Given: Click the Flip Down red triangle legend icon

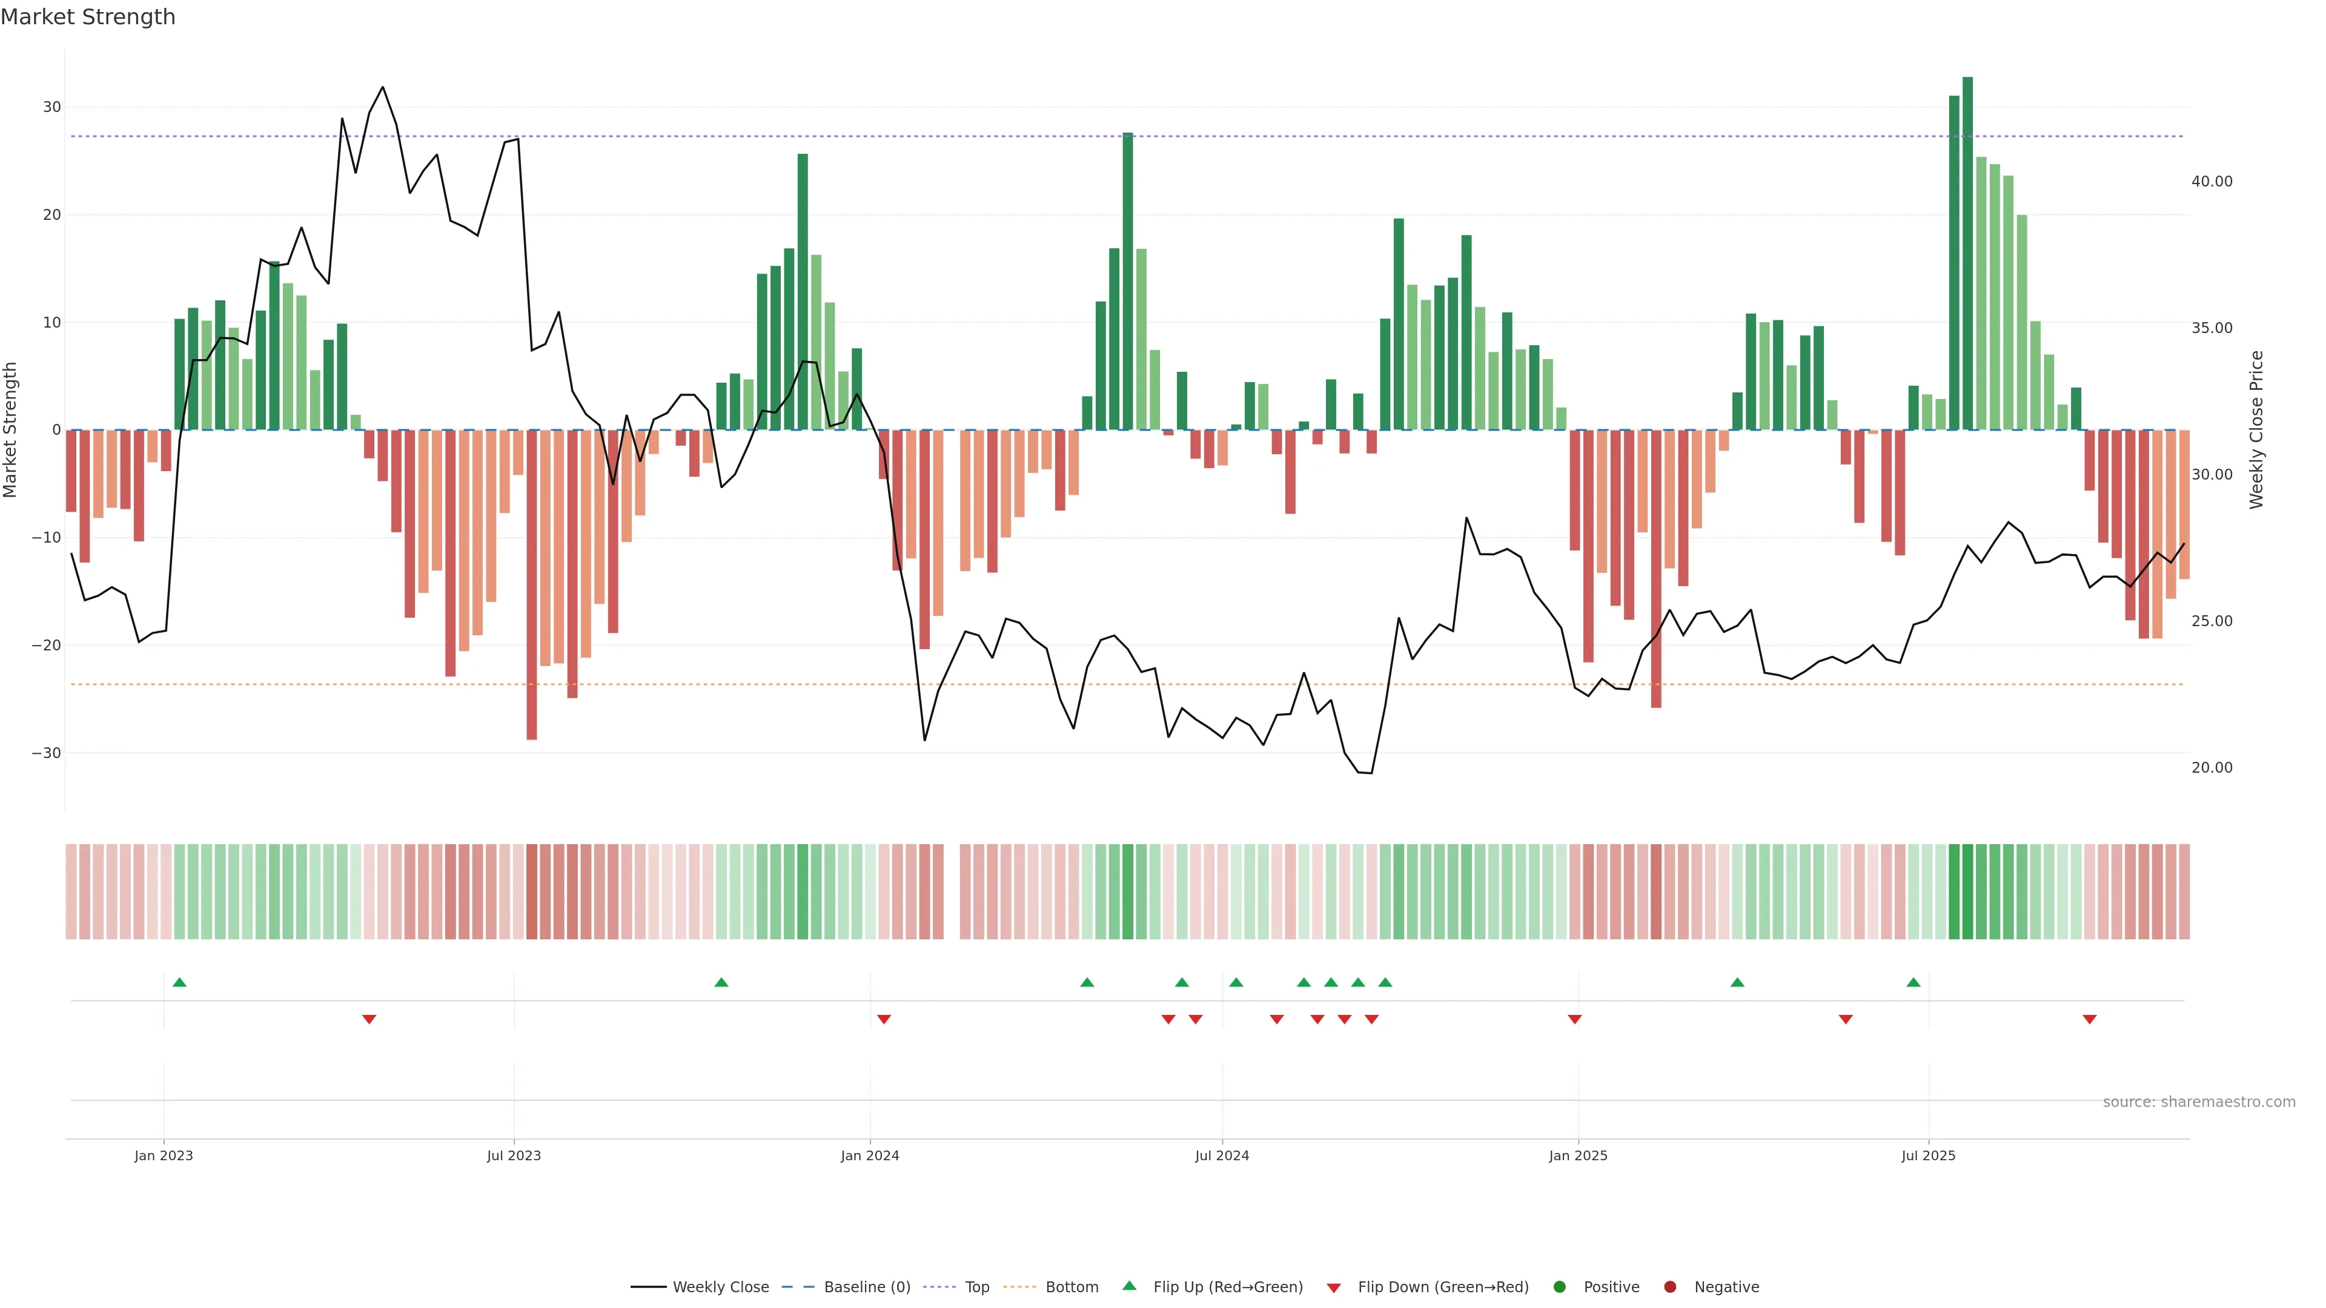Looking at the screenshot, I should click(1334, 1288).
